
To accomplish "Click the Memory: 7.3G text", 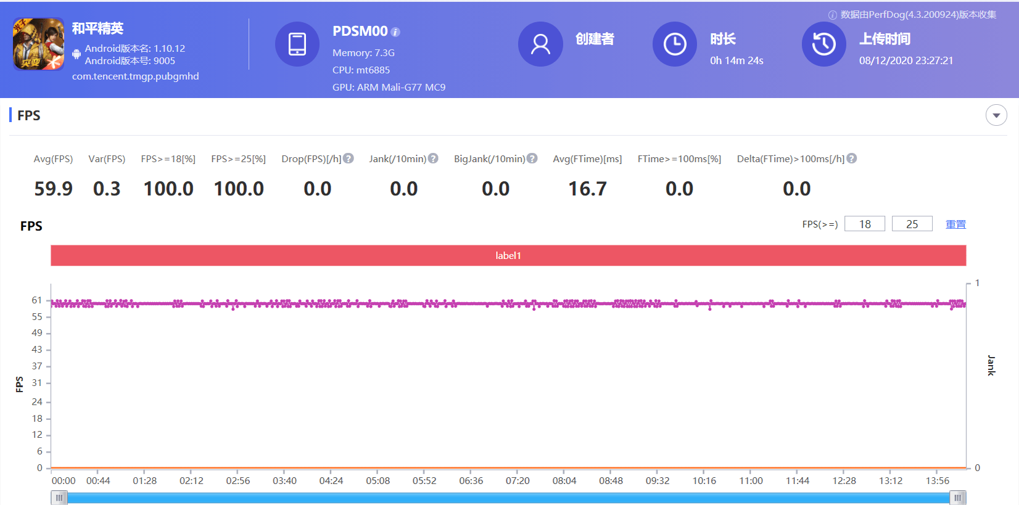I will pos(364,53).
